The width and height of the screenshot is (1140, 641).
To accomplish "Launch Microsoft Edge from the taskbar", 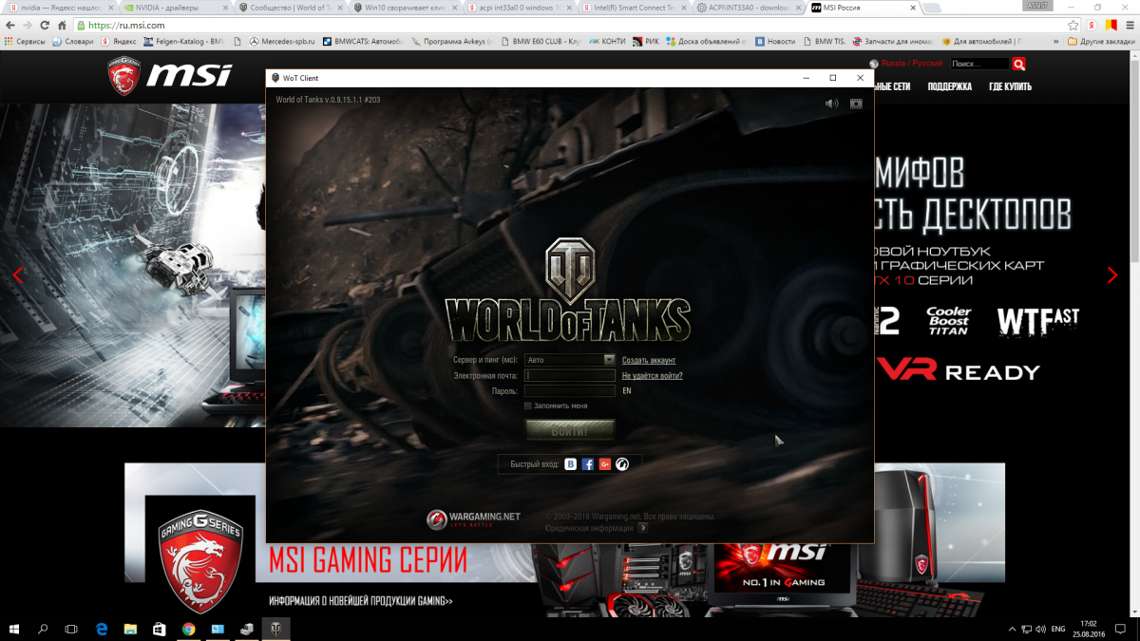I will tap(102, 629).
